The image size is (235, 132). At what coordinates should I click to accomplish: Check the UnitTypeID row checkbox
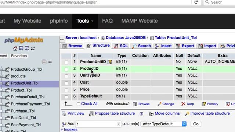66,76
